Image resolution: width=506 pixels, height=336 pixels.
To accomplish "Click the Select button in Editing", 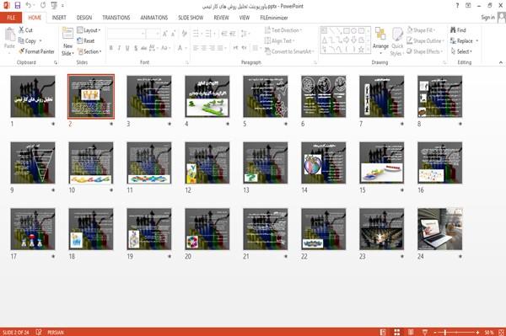I will click(x=461, y=51).
